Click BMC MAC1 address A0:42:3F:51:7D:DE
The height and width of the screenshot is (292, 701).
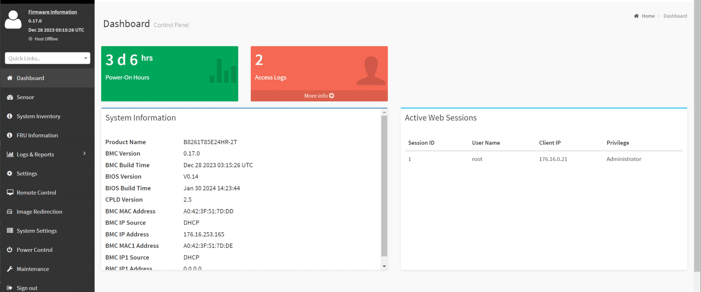[x=208, y=246]
